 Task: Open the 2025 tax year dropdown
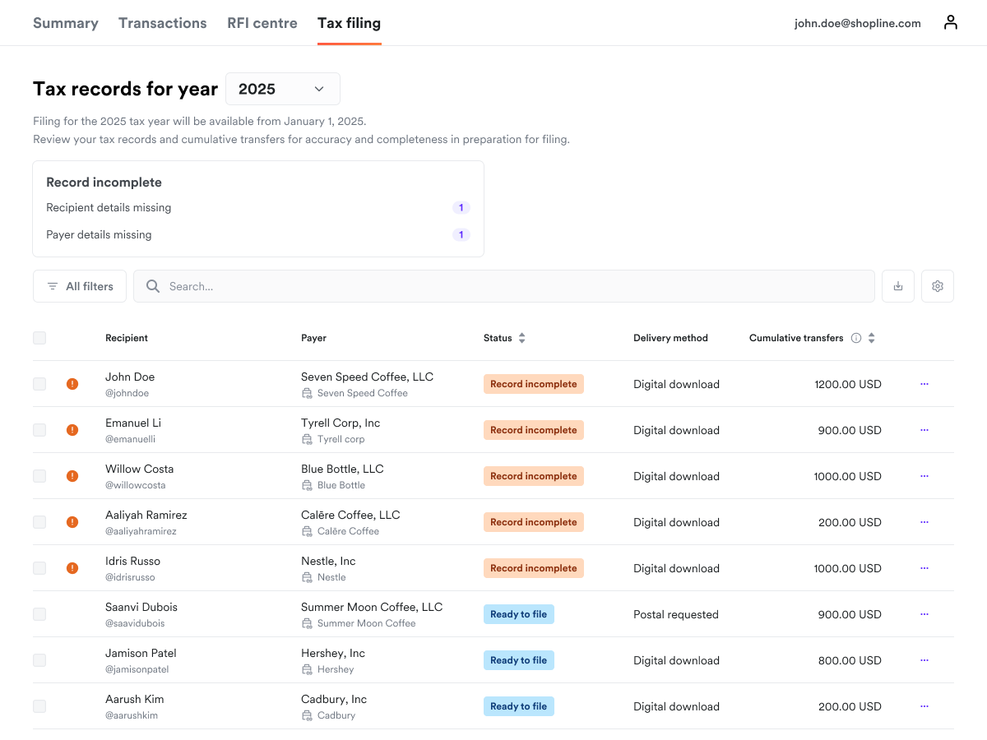(x=282, y=89)
